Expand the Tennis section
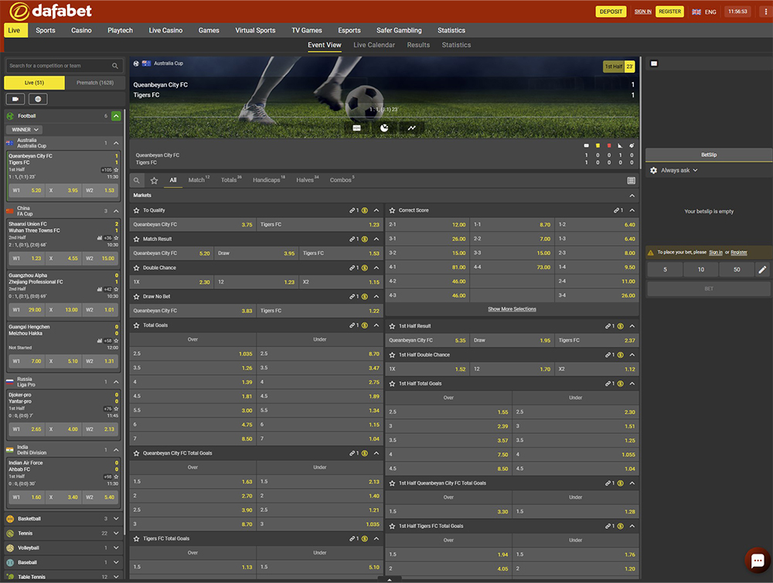Screen dimensions: 773x583 click(117, 534)
